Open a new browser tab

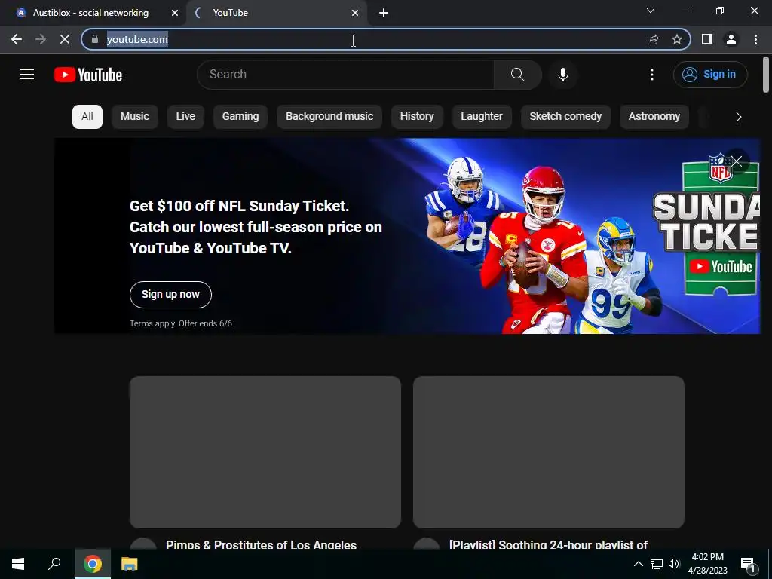(384, 14)
